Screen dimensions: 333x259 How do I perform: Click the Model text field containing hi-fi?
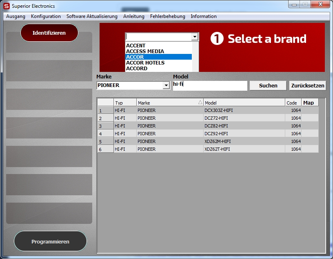coord(210,85)
